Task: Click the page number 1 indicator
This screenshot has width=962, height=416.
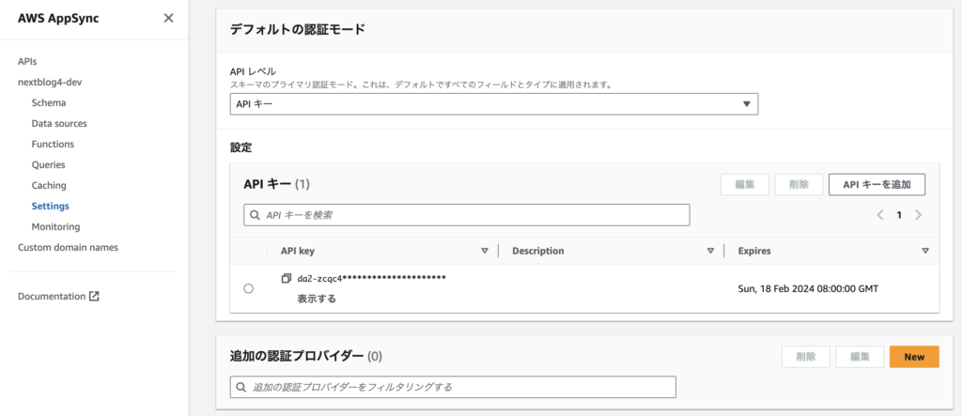Action: (x=899, y=215)
